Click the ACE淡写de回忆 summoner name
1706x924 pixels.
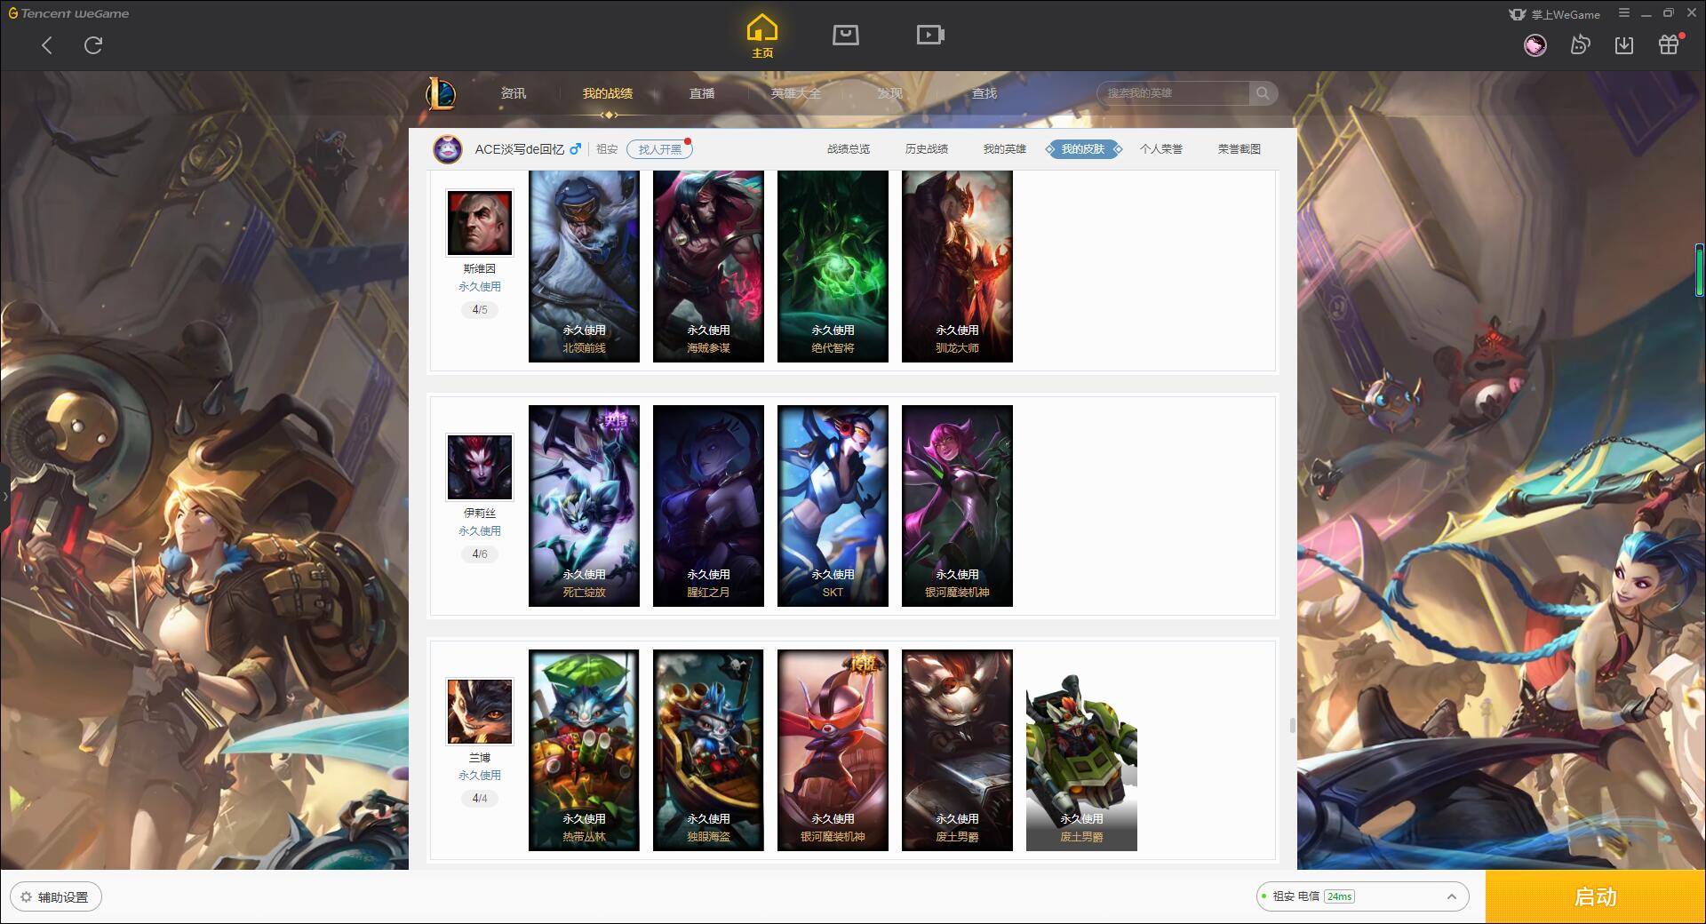point(520,149)
